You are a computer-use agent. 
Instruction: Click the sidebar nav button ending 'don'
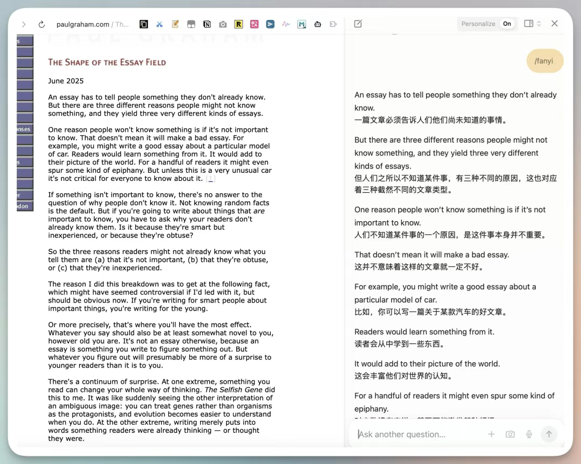[25, 206]
